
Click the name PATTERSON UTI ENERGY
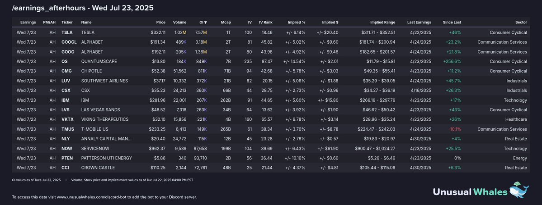107,158
